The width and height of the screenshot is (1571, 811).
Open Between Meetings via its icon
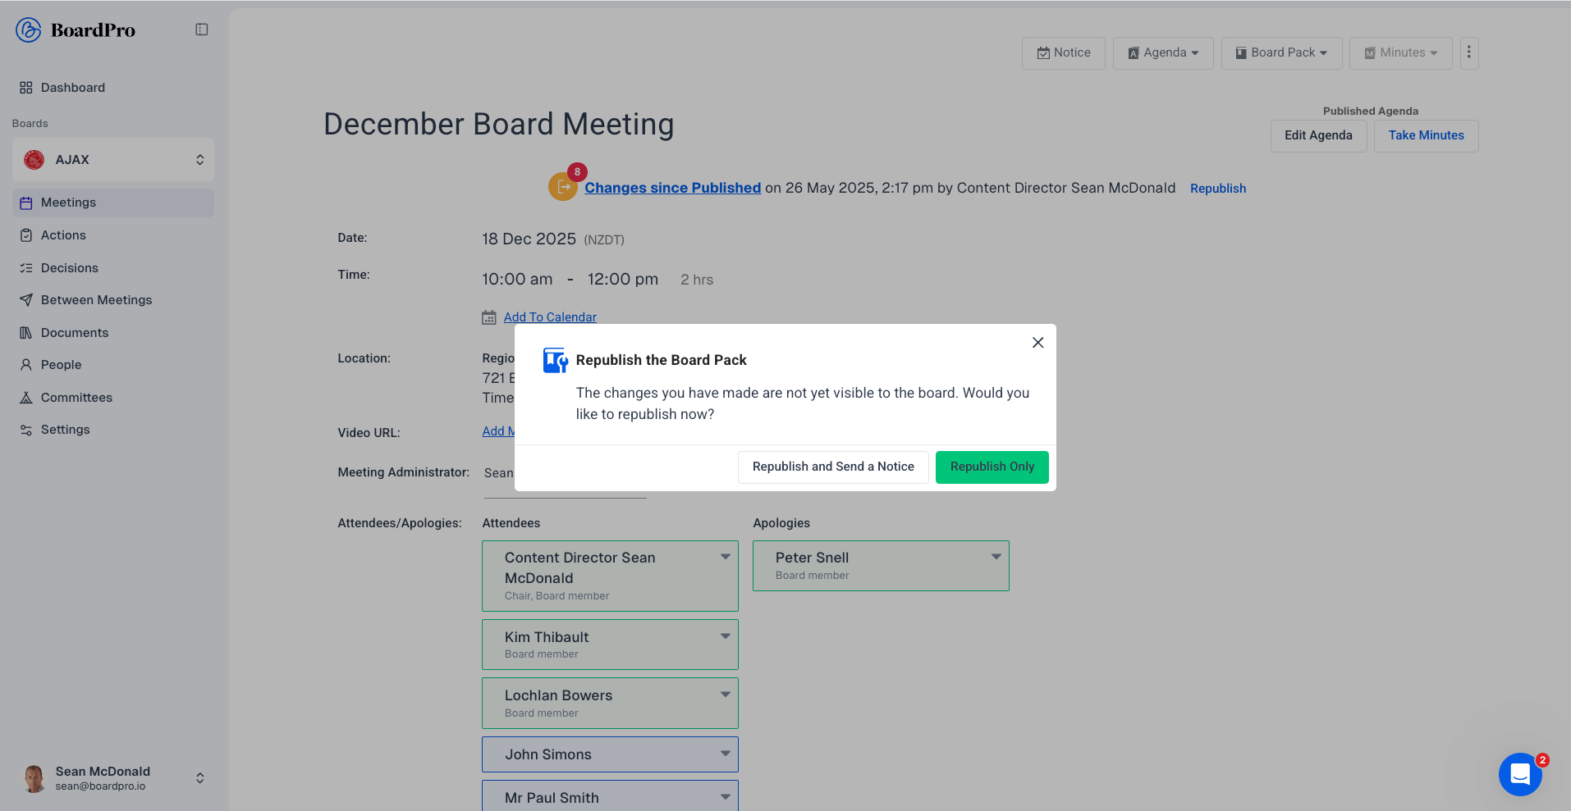27,300
